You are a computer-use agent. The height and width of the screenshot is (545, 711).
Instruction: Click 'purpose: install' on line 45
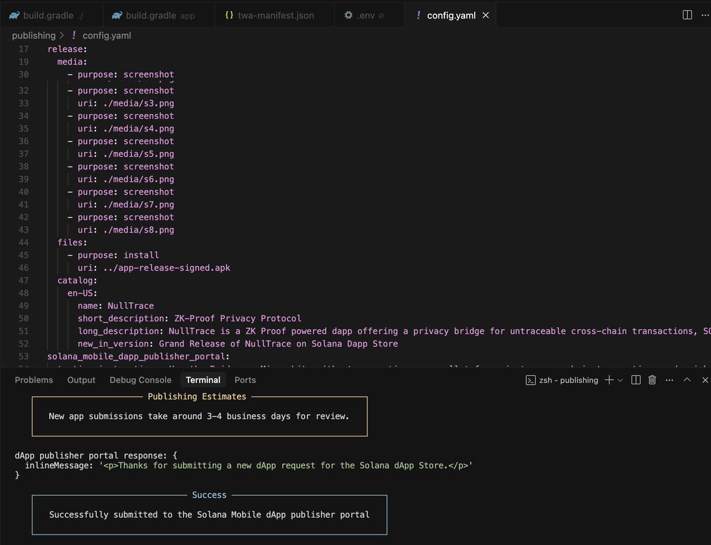118,255
